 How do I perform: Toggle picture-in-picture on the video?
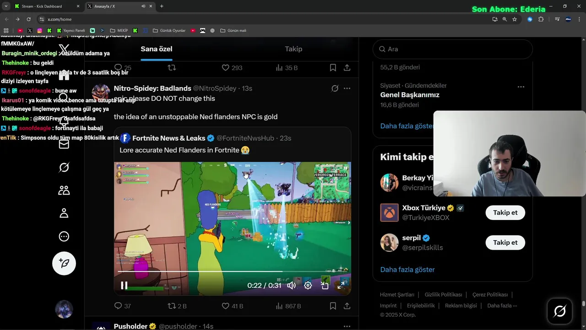pyautogui.click(x=325, y=286)
